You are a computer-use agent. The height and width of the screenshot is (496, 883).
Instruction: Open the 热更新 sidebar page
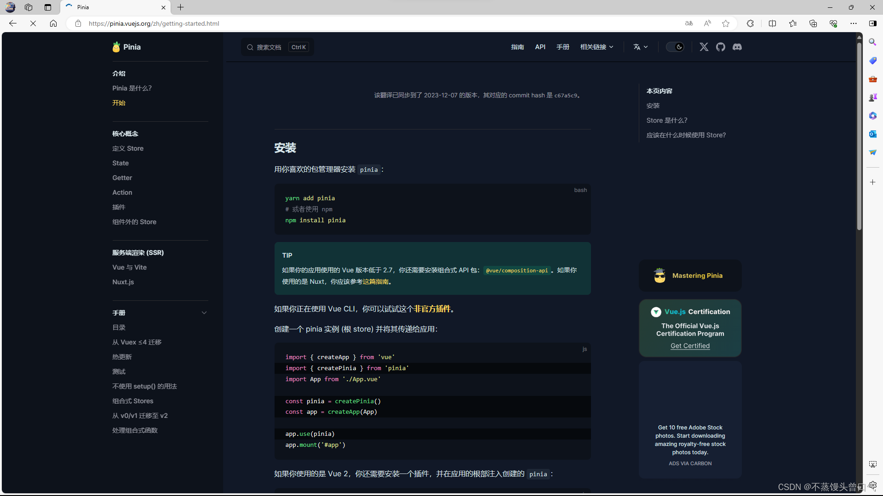tap(122, 357)
